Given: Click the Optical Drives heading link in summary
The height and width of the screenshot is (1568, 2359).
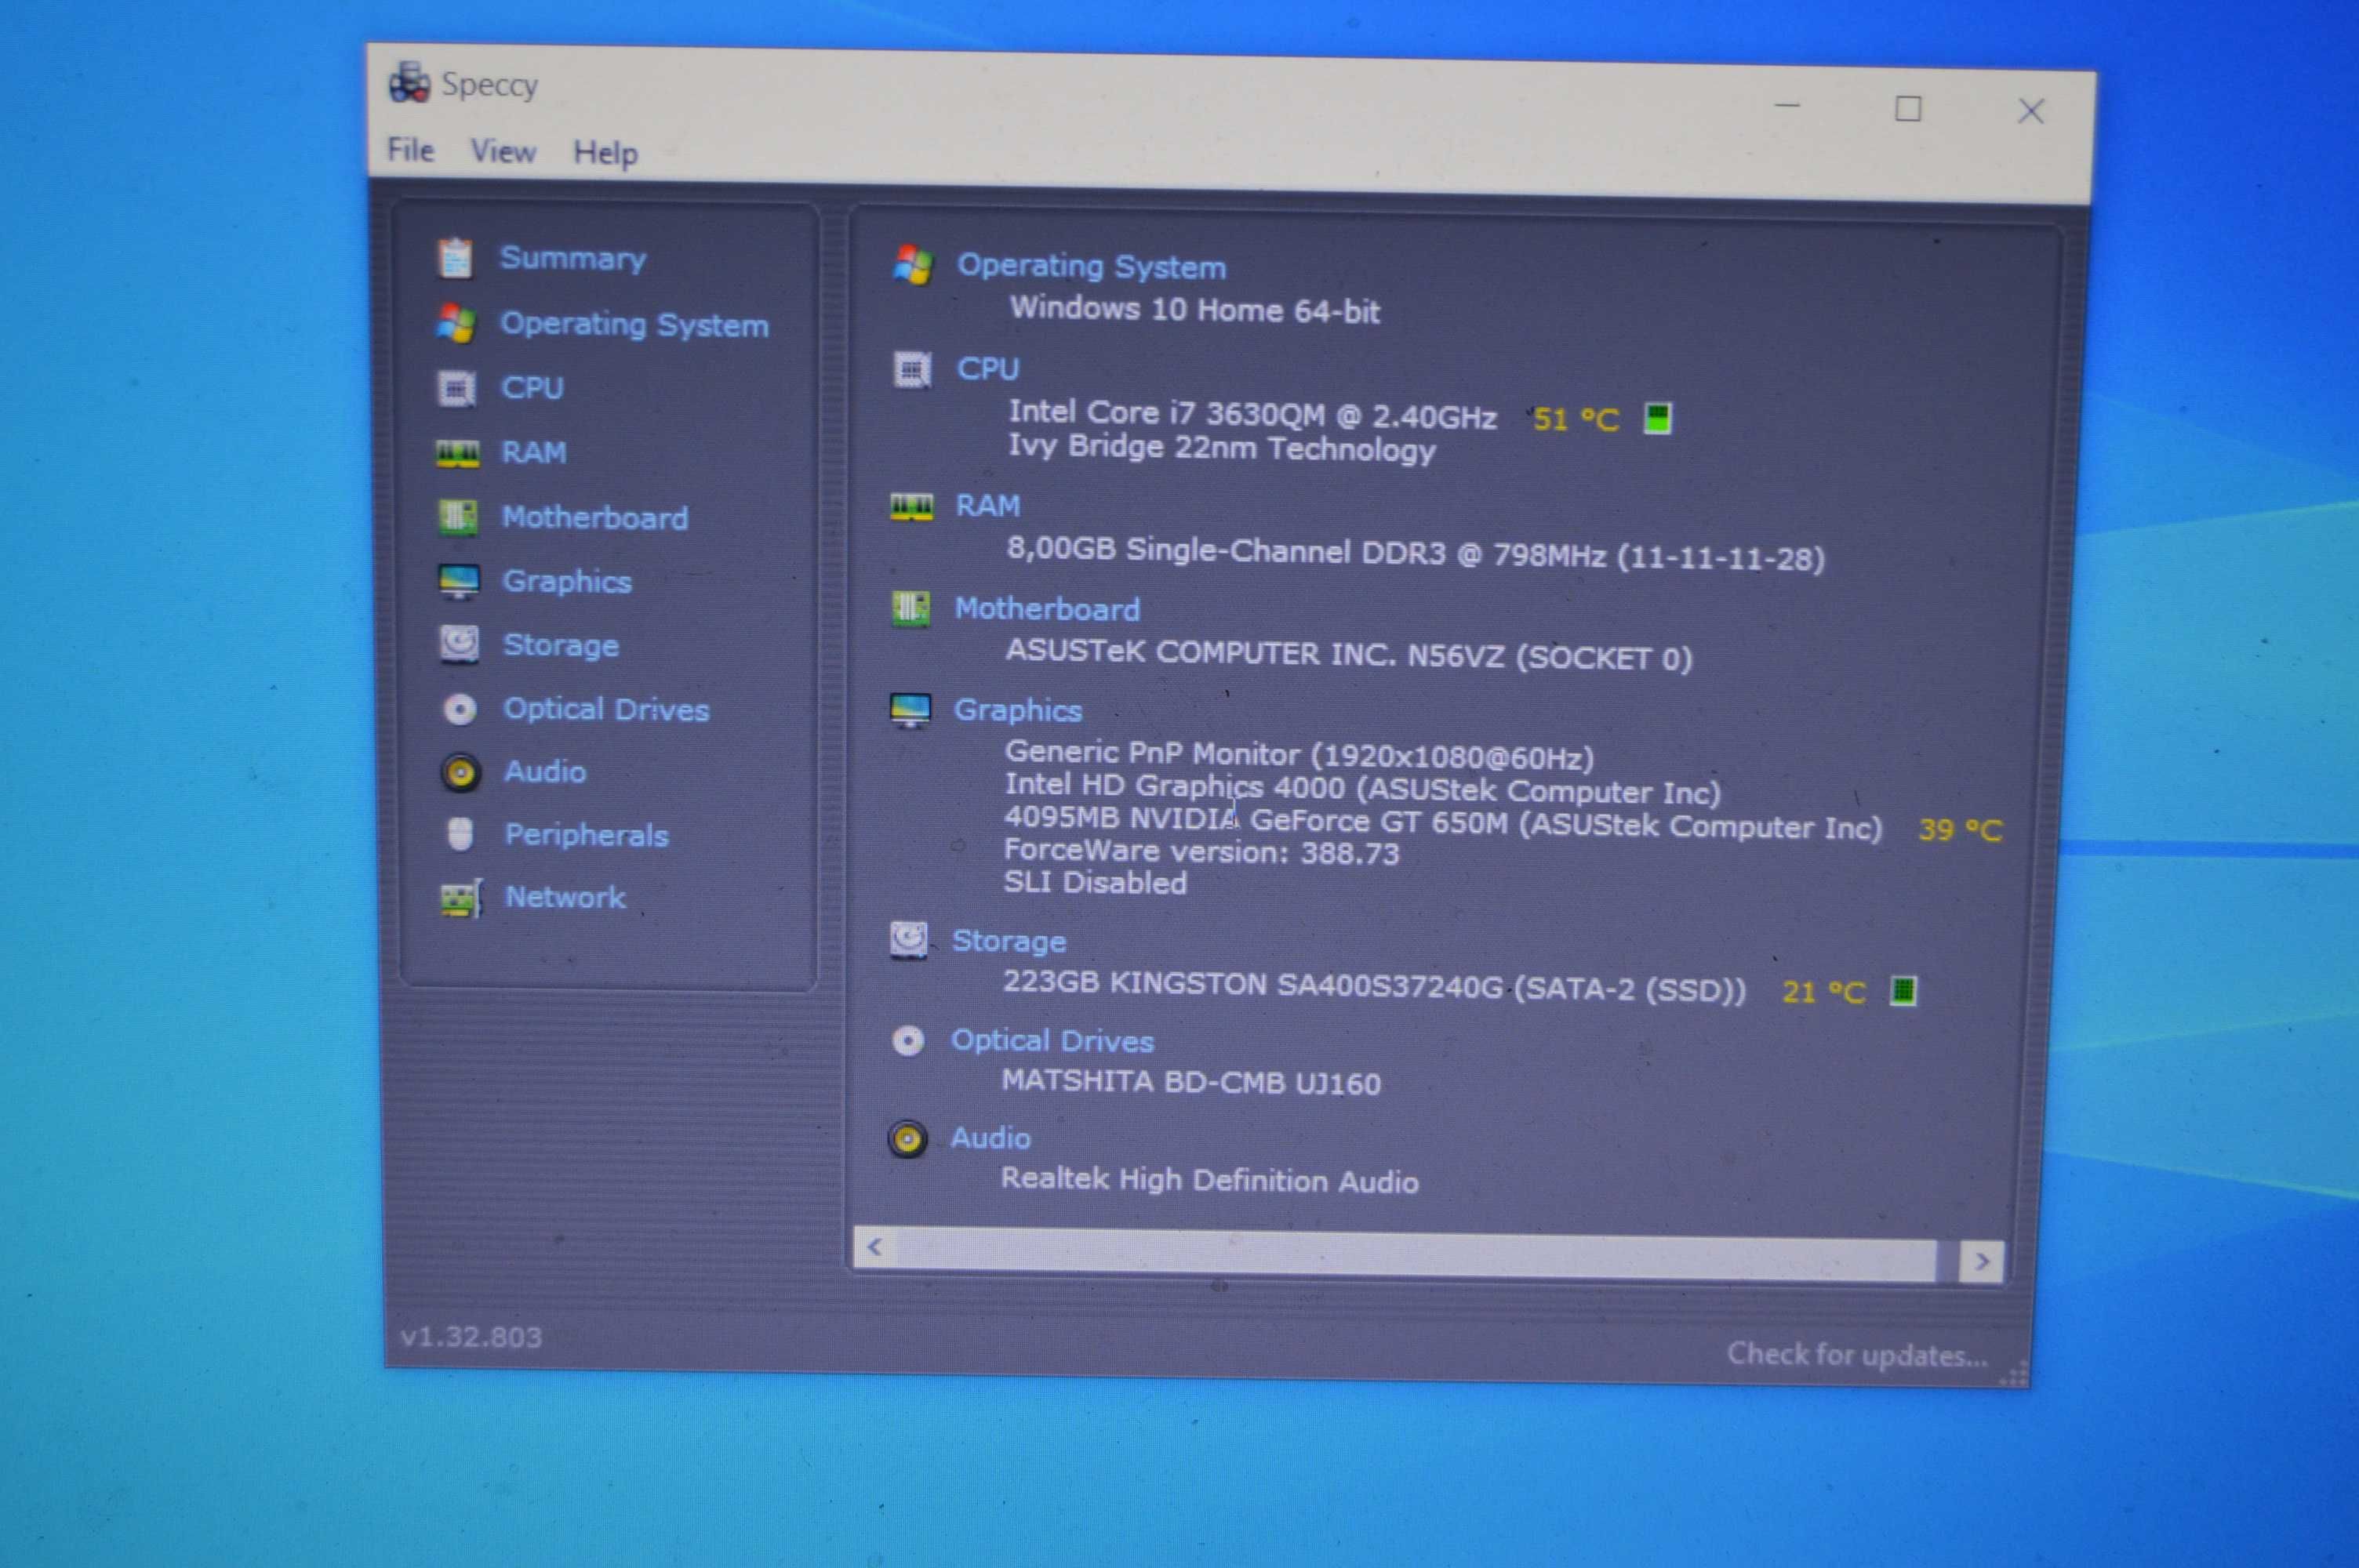Looking at the screenshot, I should 1052,1041.
